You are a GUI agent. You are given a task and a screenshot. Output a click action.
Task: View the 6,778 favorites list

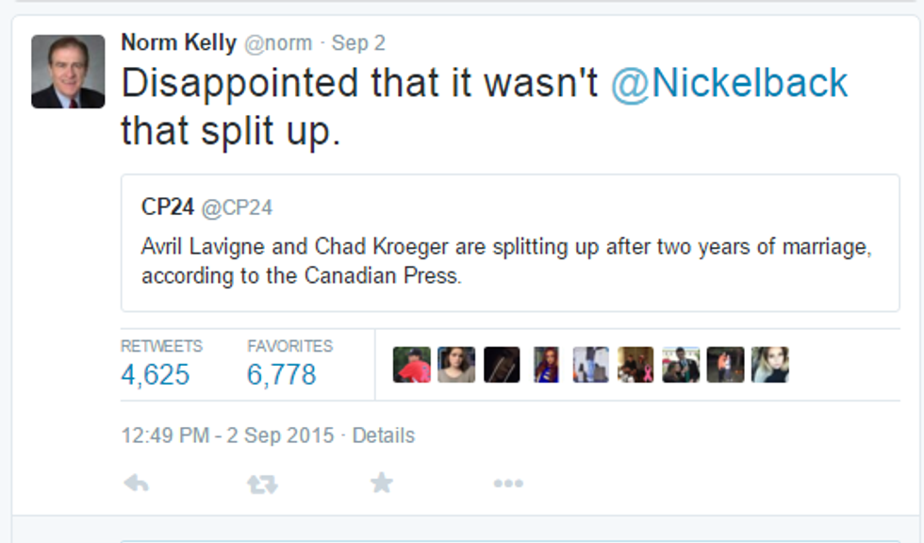coord(281,374)
